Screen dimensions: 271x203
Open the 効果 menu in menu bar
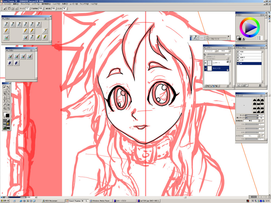(x=65, y=4)
